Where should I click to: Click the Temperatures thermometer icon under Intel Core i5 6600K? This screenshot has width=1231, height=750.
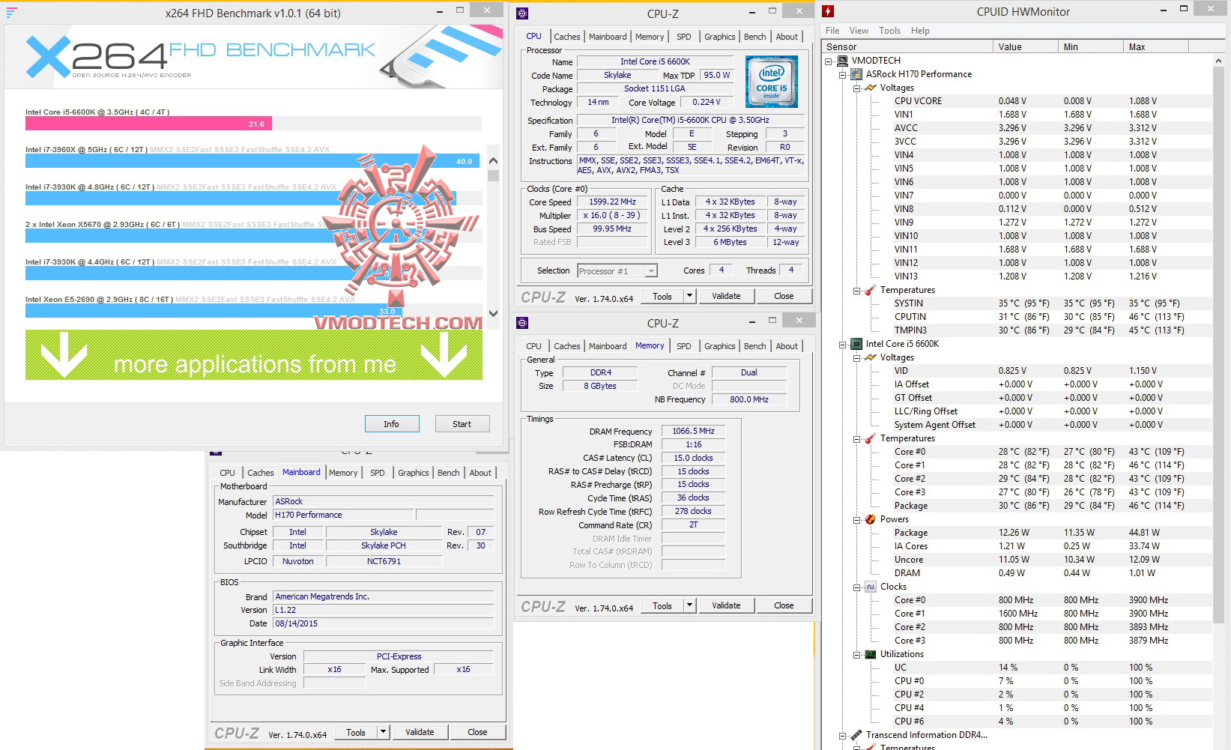(871, 438)
